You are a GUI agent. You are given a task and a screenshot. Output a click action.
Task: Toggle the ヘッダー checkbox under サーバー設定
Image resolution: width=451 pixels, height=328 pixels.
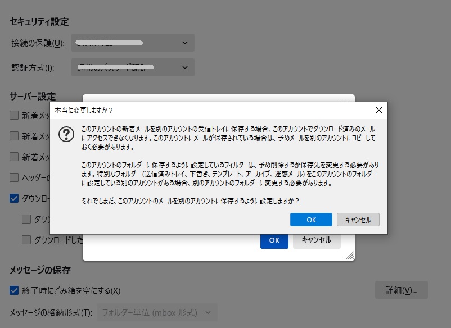(x=15, y=177)
